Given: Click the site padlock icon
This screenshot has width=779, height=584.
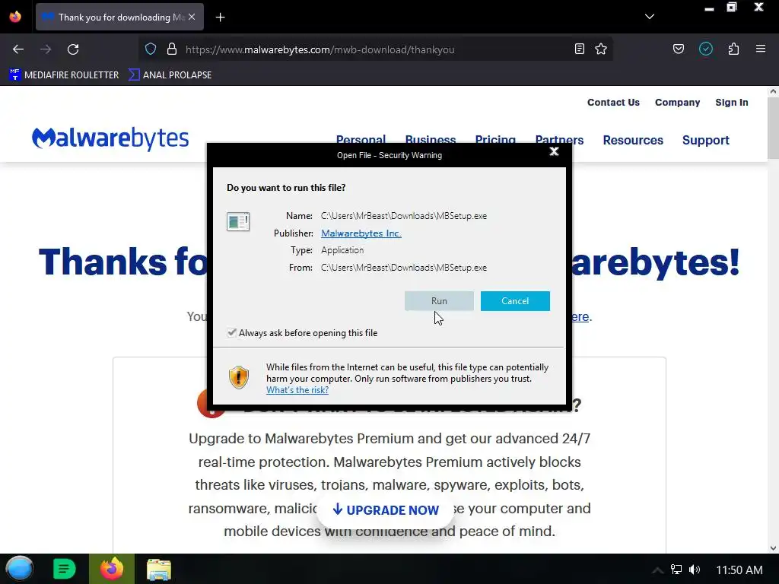Looking at the screenshot, I should pos(172,49).
